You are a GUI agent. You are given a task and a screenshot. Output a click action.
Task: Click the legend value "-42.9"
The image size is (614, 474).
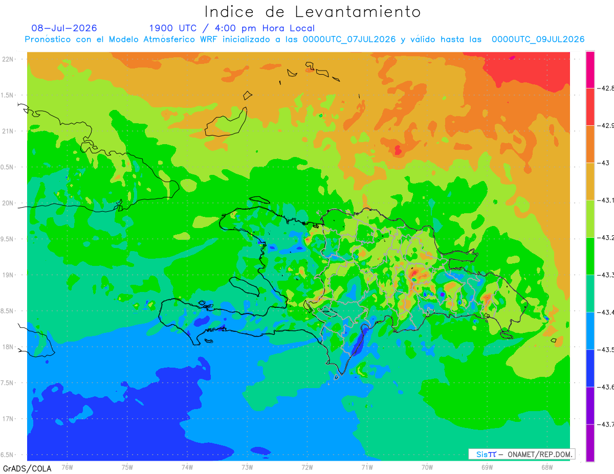pos(605,126)
